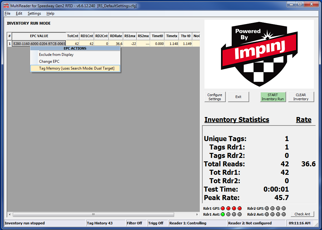Image resolution: width=322 pixels, height=230 pixels.
Task: Clear the inventory with CLEAR Inventory
Action: [x=301, y=97]
